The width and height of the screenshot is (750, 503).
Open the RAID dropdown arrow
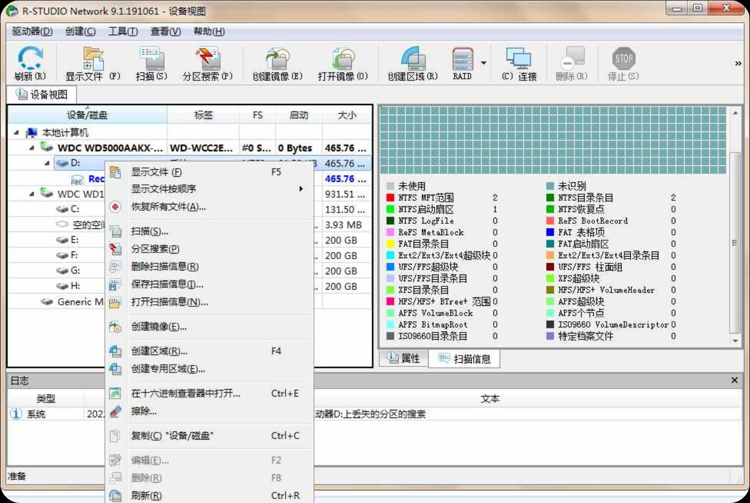[483, 63]
